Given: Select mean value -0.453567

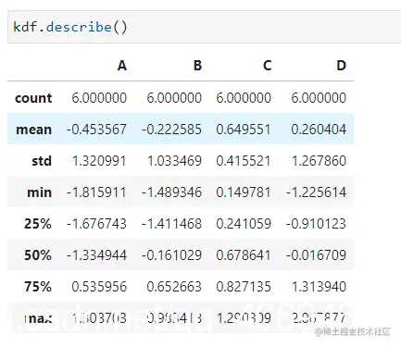Looking at the screenshot, I should pos(96,130).
